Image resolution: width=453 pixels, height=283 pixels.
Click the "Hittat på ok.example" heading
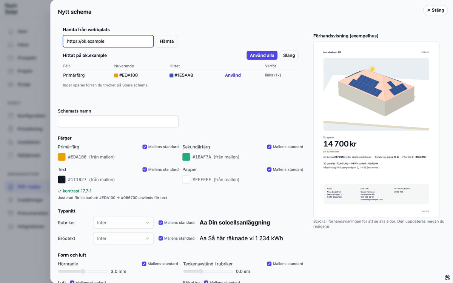pyautogui.click(x=85, y=55)
